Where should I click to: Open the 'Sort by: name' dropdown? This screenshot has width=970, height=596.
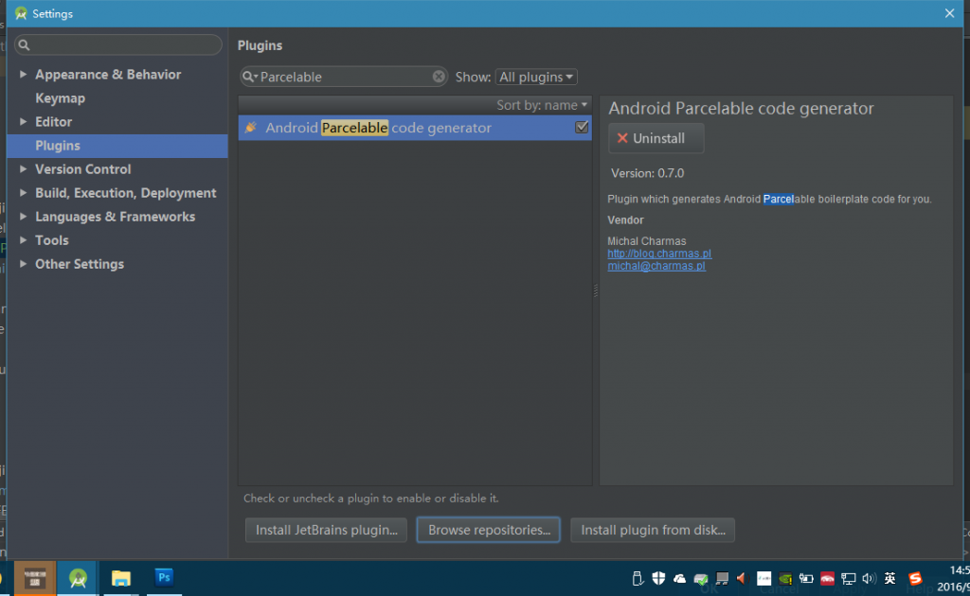[x=542, y=105]
